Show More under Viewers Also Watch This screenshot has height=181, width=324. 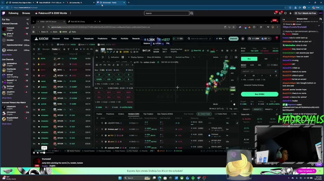pyautogui.click(x=7, y=124)
